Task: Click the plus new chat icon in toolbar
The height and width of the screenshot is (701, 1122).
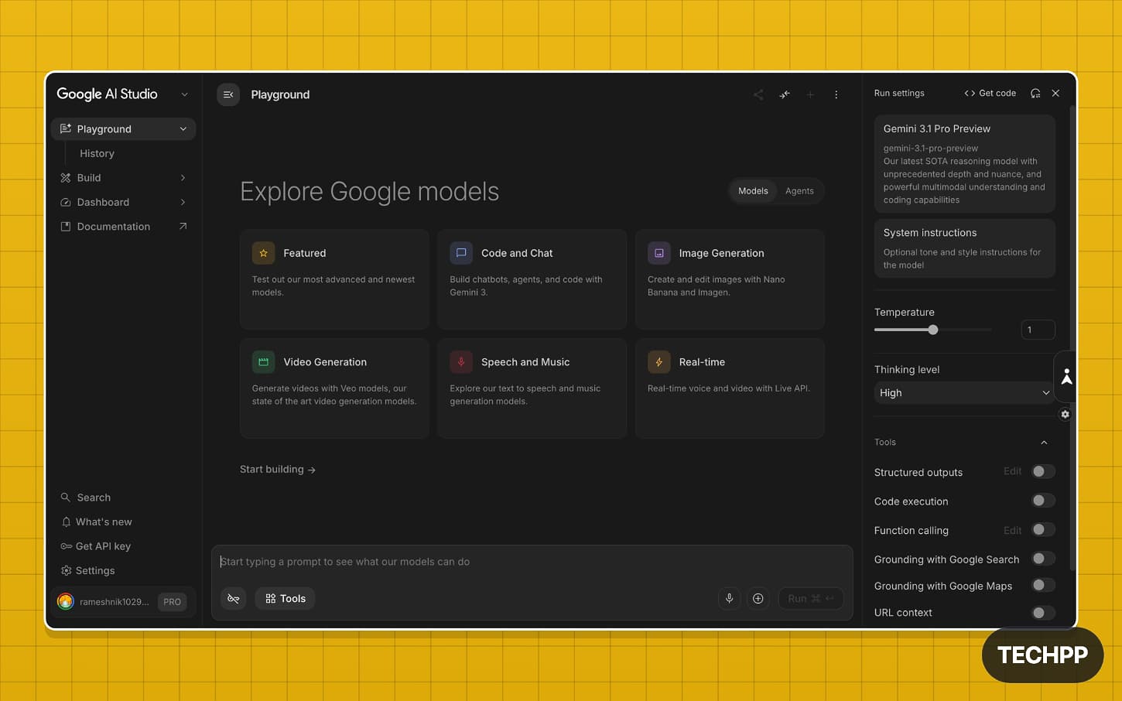Action: point(810,94)
